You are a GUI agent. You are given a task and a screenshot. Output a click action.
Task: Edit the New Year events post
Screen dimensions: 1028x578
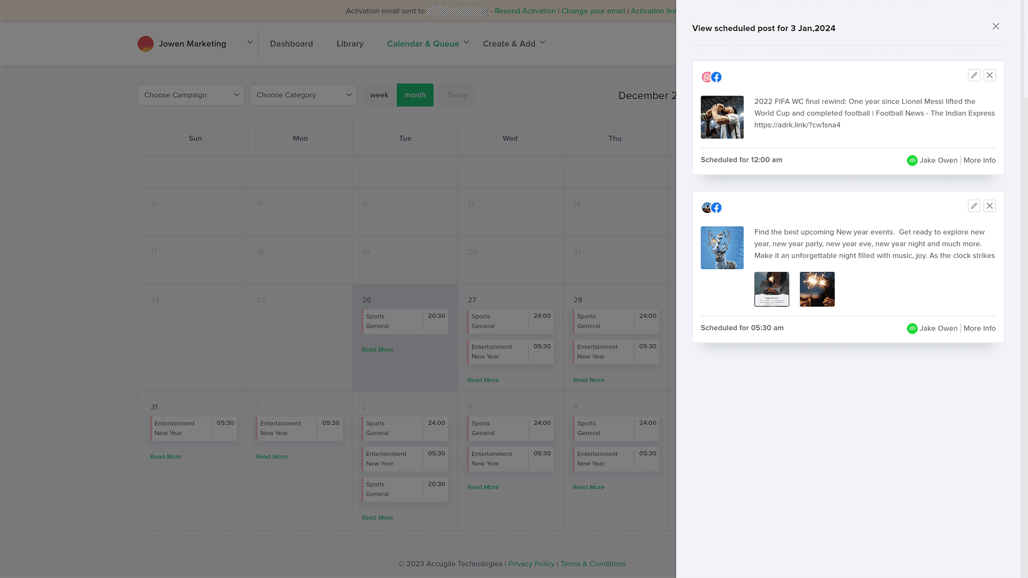click(x=974, y=206)
